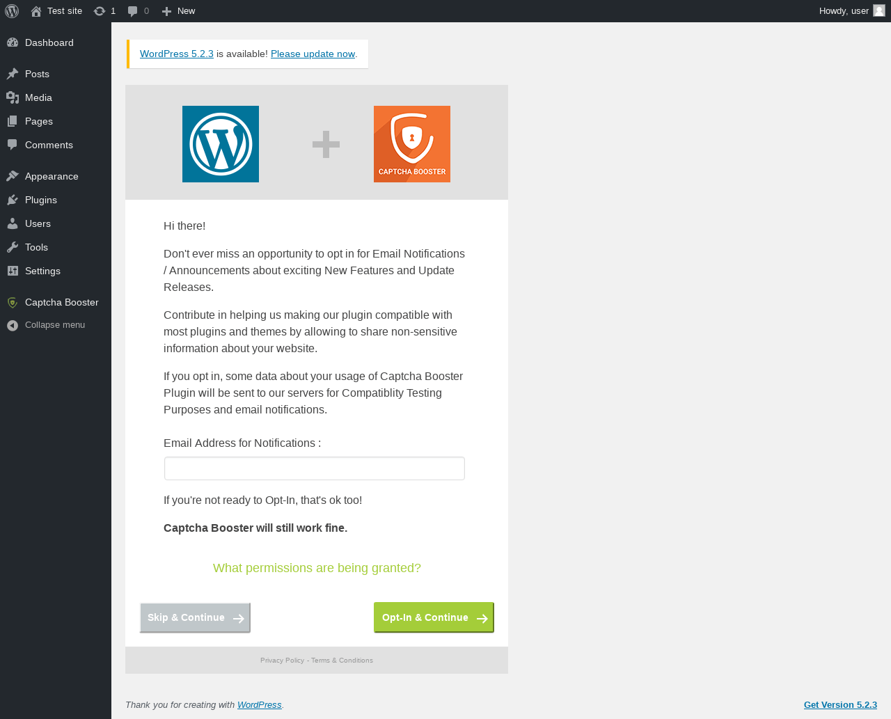
Task: Click Opt-In & Continue button
Action: [x=434, y=617]
